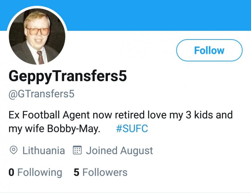This screenshot has height=193, width=251.
Task: Click the Joined August text
Action: [119, 150]
